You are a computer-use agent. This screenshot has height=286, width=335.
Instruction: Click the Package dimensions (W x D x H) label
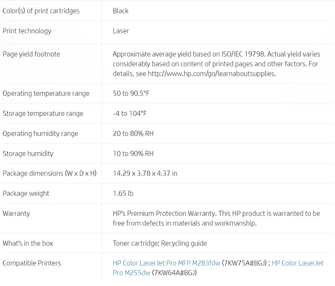(x=49, y=173)
